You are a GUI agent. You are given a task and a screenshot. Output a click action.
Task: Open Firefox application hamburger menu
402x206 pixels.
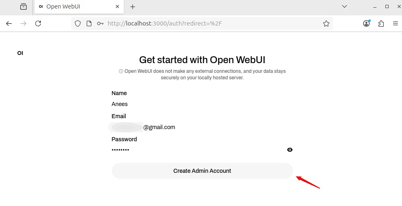point(396,23)
